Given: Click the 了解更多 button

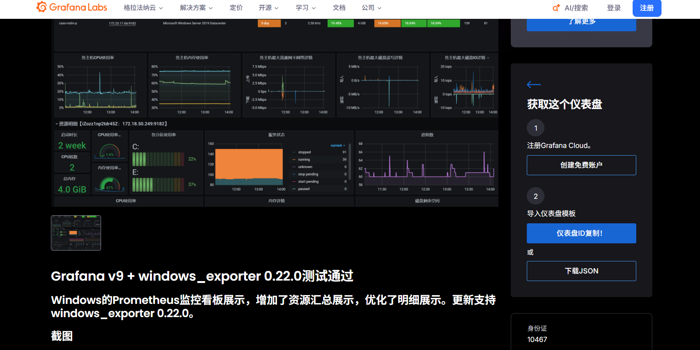Looking at the screenshot, I should point(581,24).
